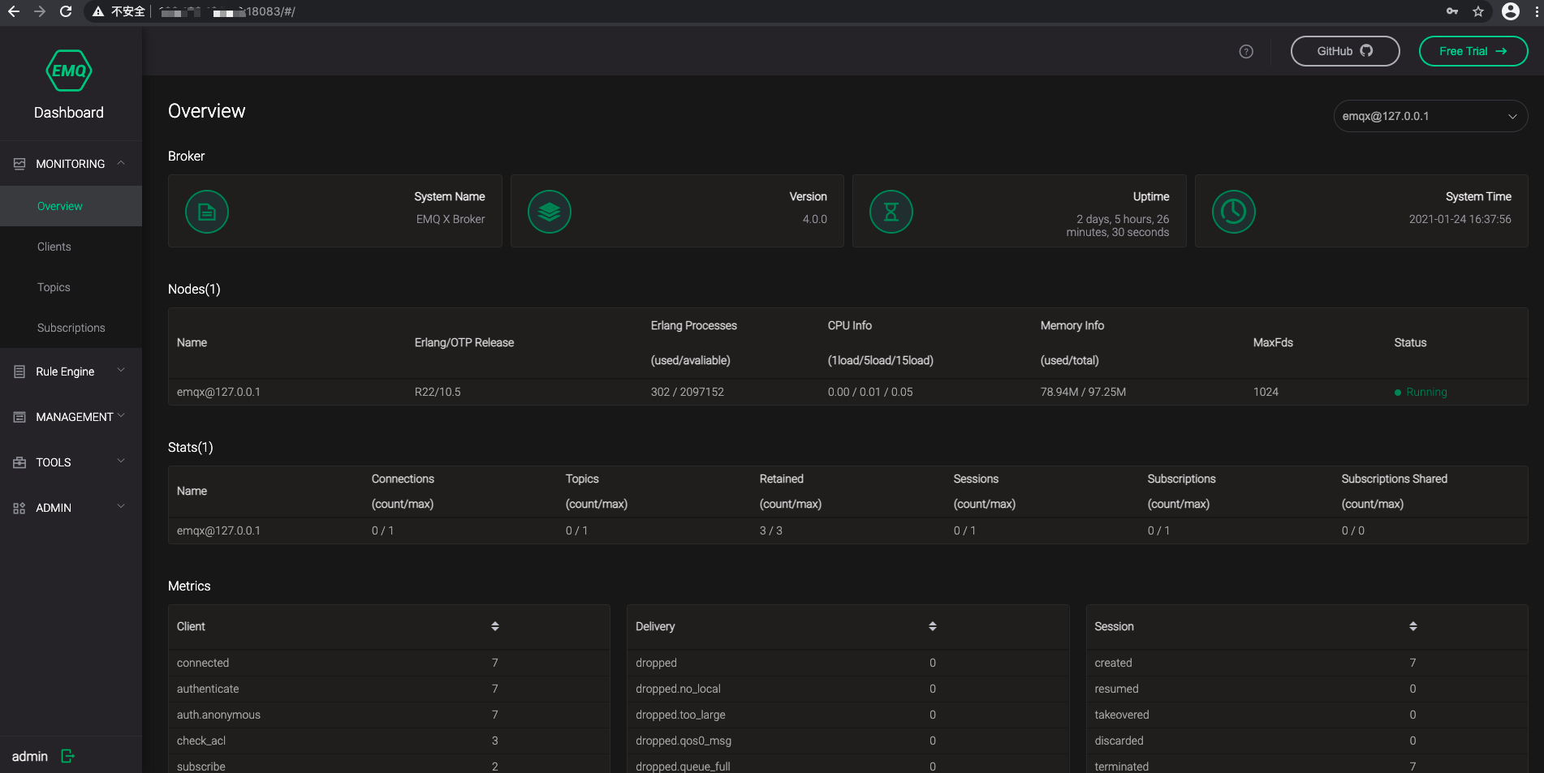Go forward with browser forward arrow
The image size is (1544, 773).
click(x=40, y=11)
